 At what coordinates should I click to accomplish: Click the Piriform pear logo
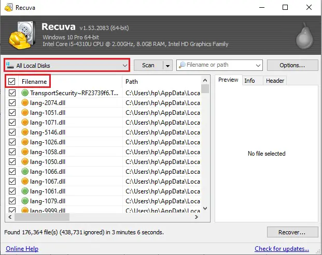pyautogui.click(x=304, y=36)
